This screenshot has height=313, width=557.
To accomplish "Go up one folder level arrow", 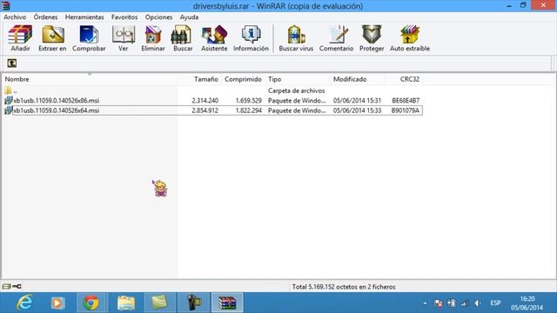I will [11, 63].
